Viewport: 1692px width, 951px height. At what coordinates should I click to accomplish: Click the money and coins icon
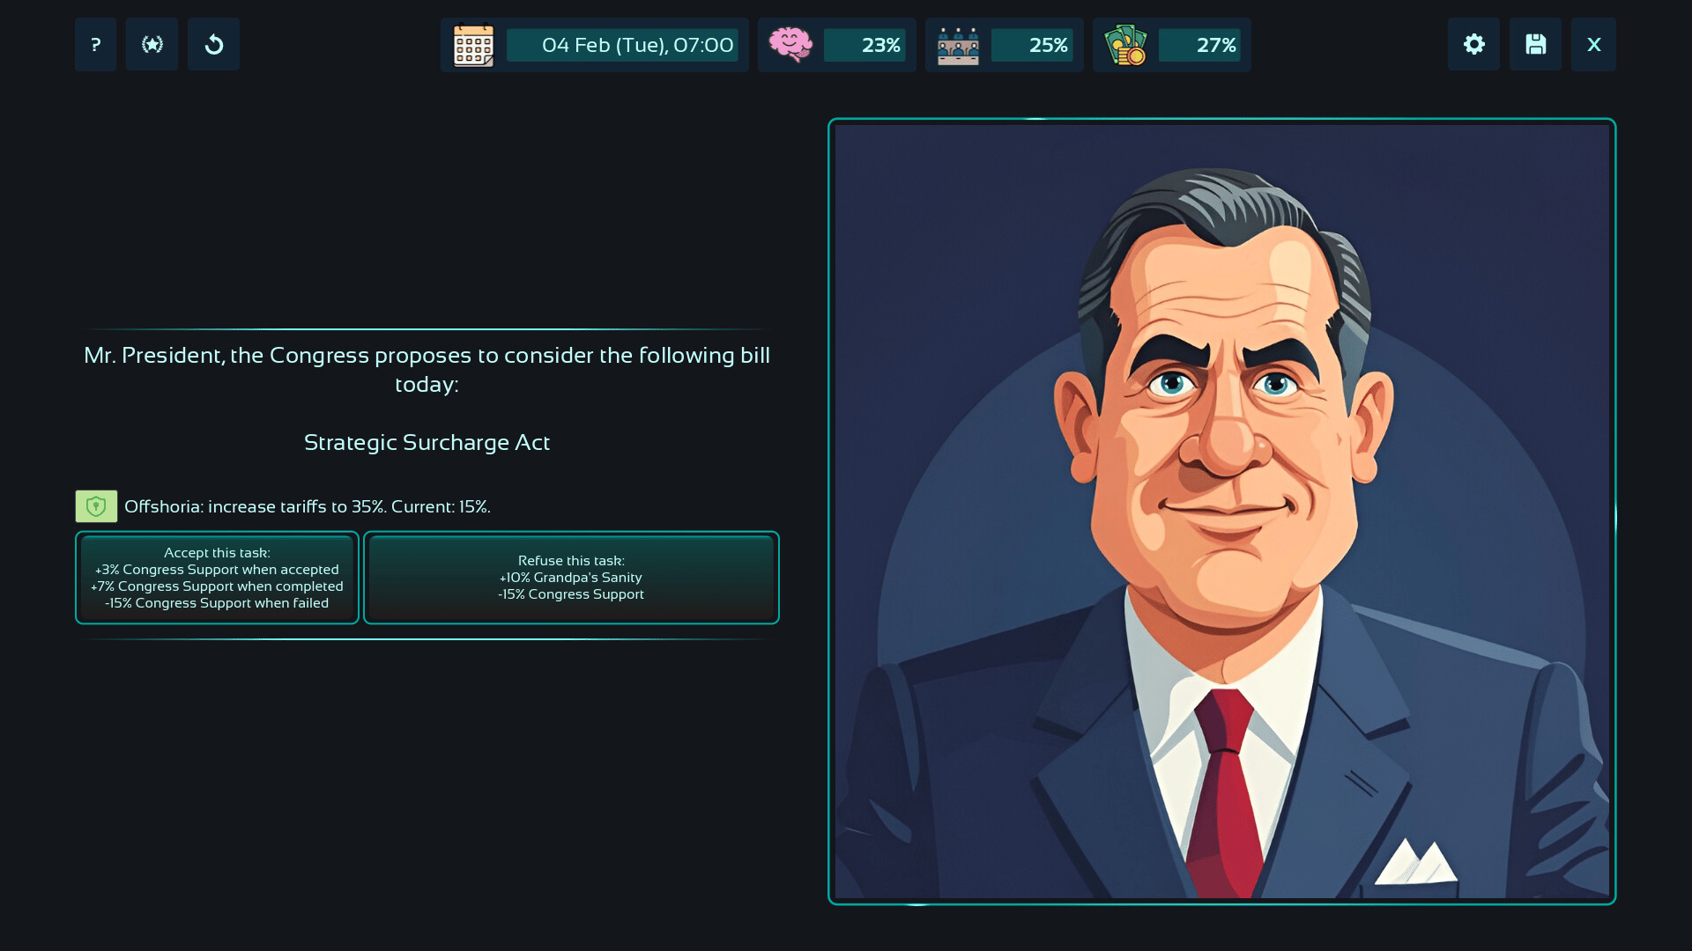tap(1125, 45)
